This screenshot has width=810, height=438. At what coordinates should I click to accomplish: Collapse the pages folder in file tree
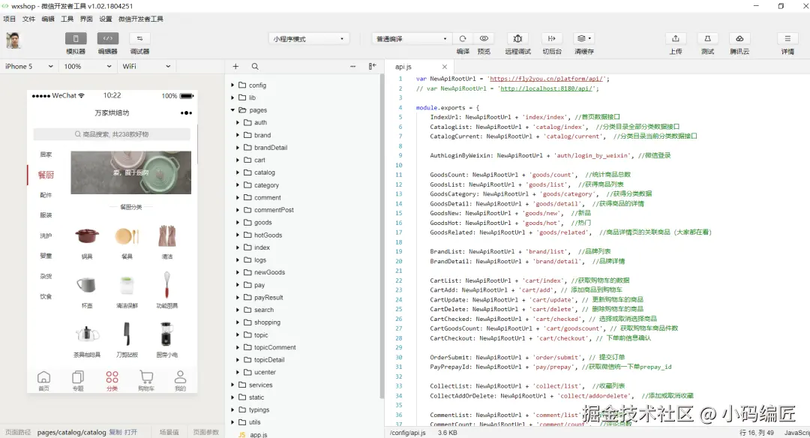(233, 110)
